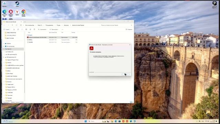Open Yandex browser desktop shortcut

pos(17,12)
